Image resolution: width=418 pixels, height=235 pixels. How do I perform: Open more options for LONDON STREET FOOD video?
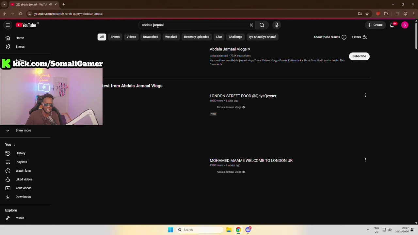tap(365, 95)
